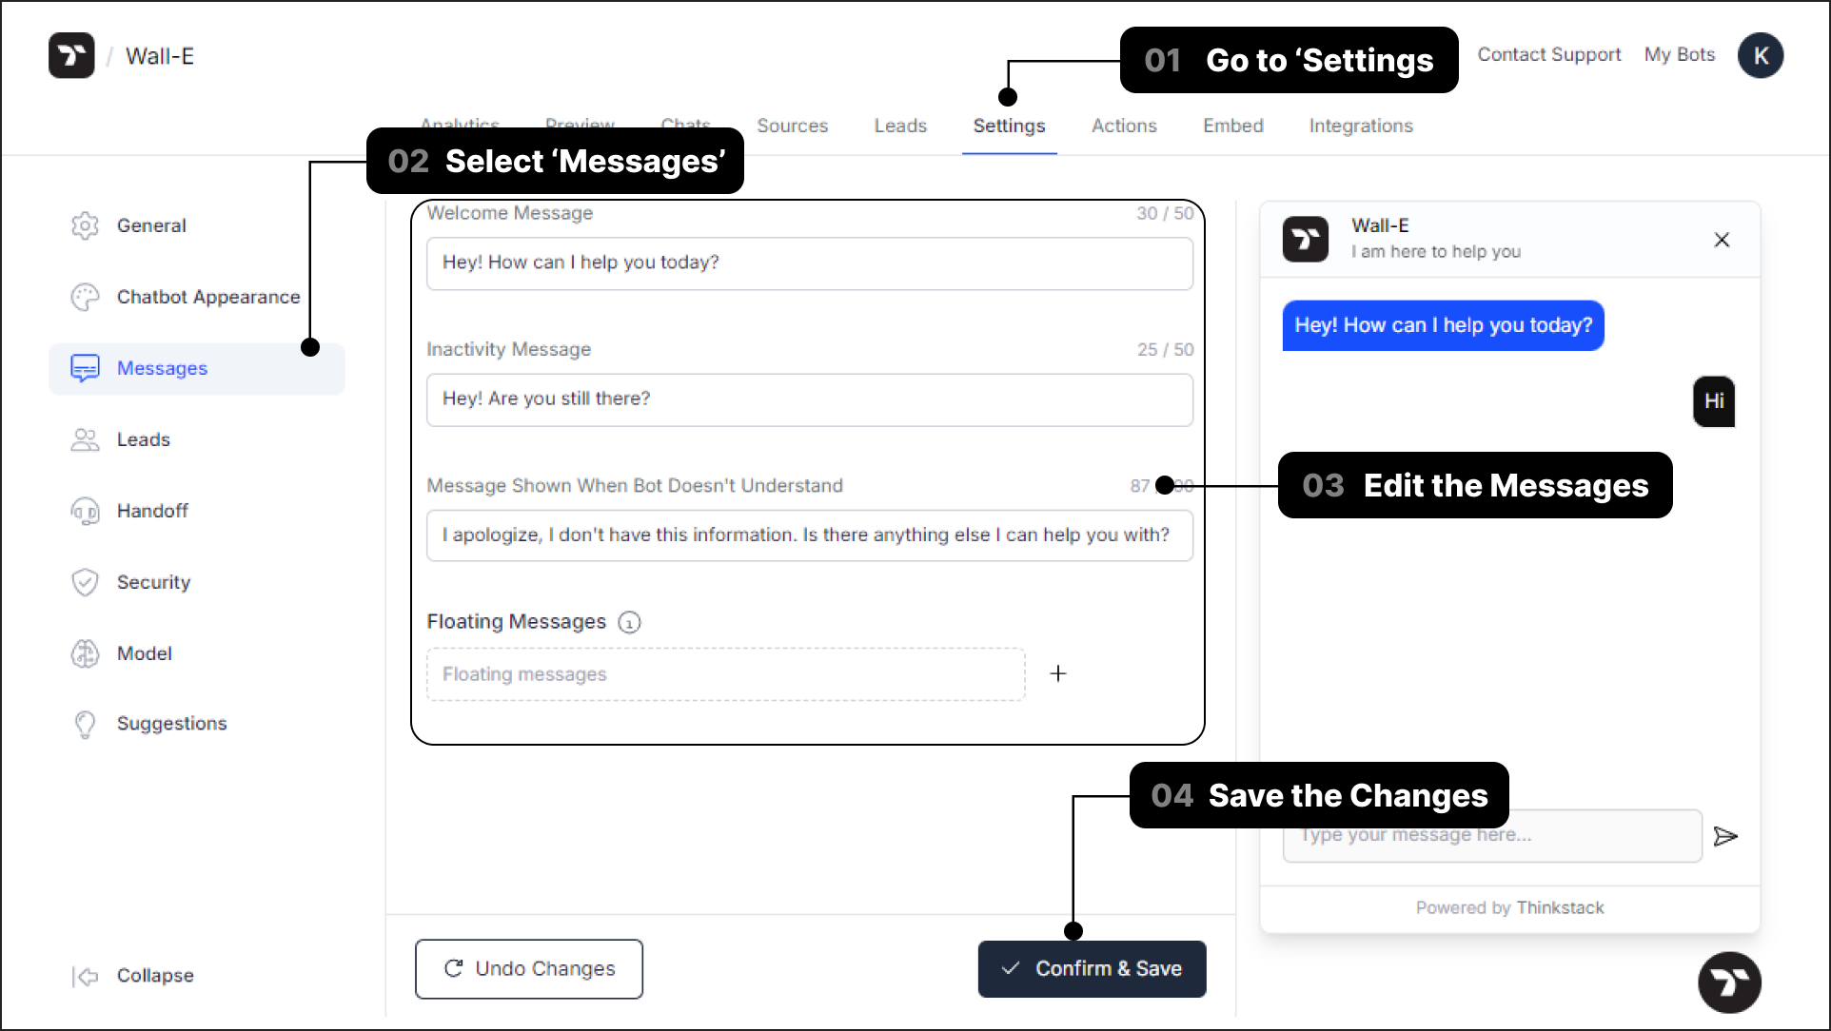Switch to the Actions tab
This screenshot has height=1031, width=1831.
coord(1124,126)
